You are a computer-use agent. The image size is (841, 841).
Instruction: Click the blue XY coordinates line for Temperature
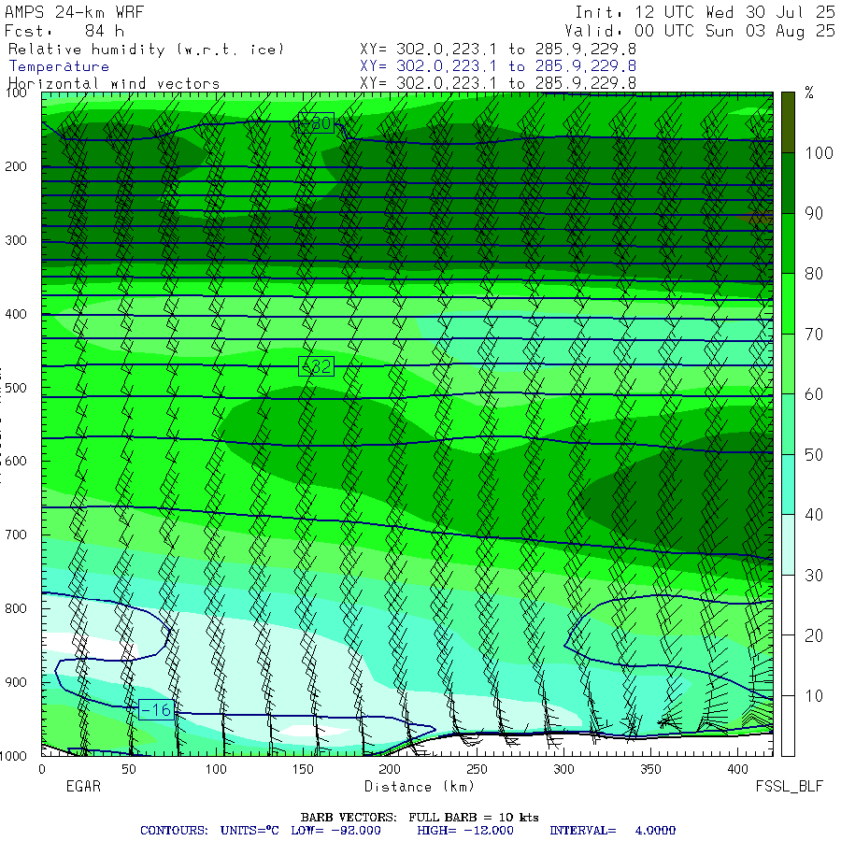(x=498, y=66)
